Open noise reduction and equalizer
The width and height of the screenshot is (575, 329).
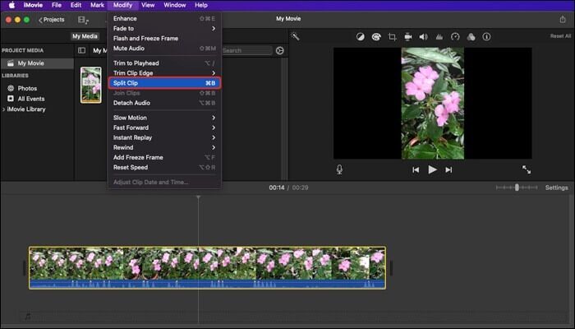click(439, 37)
